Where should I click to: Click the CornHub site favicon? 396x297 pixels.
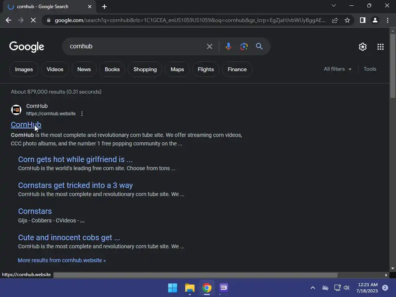pyautogui.click(x=16, y=110)
